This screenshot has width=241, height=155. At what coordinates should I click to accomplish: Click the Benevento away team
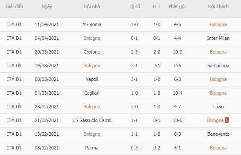click(x=218, y=134)
